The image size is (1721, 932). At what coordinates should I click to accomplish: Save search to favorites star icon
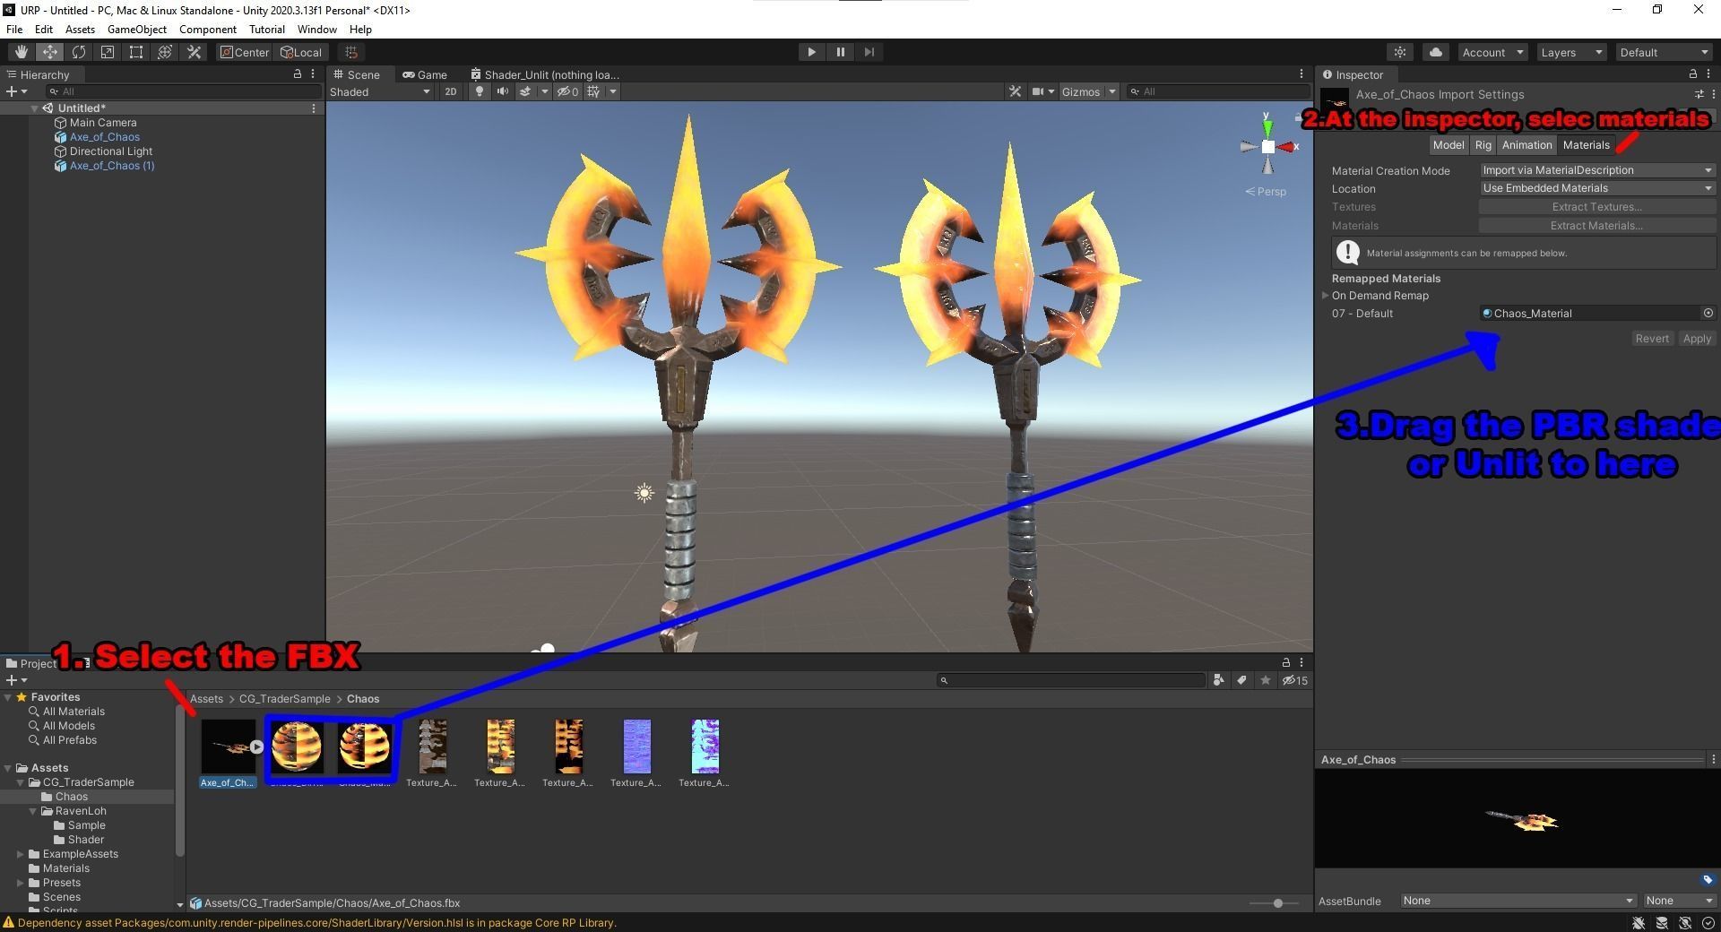coord(1265,680)
